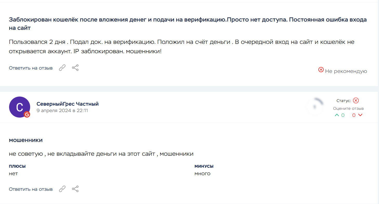The height and width of the screenshot is (204, 379).
Task: Click the loading spinner near the status
Action: pos(314,107)
